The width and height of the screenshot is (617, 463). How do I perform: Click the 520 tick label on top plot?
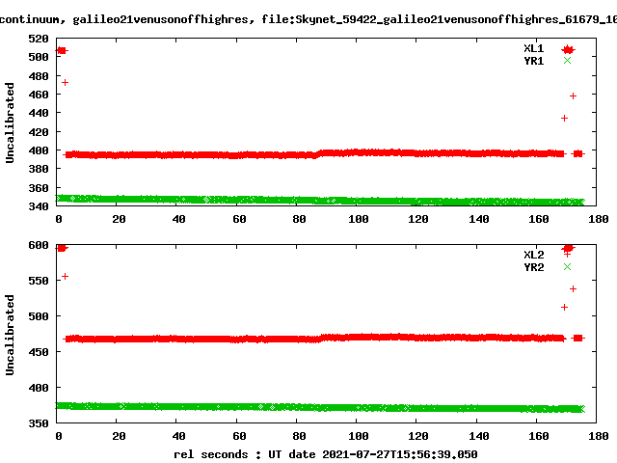39,39
